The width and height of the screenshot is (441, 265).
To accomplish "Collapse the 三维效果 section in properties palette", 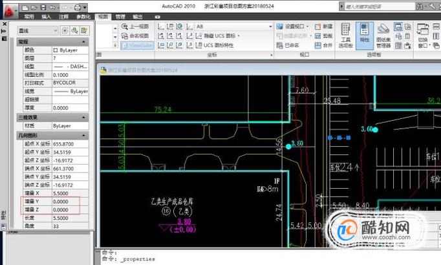I will click(83, 118).
